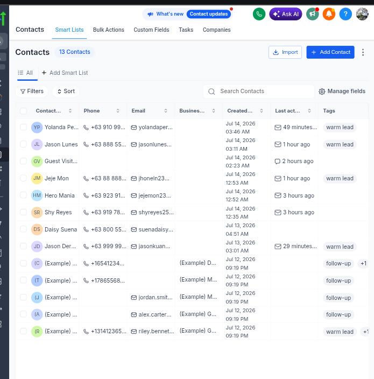Open the three-dot more options menu
This screenshot has width=374, height=379.
[363, 52]
